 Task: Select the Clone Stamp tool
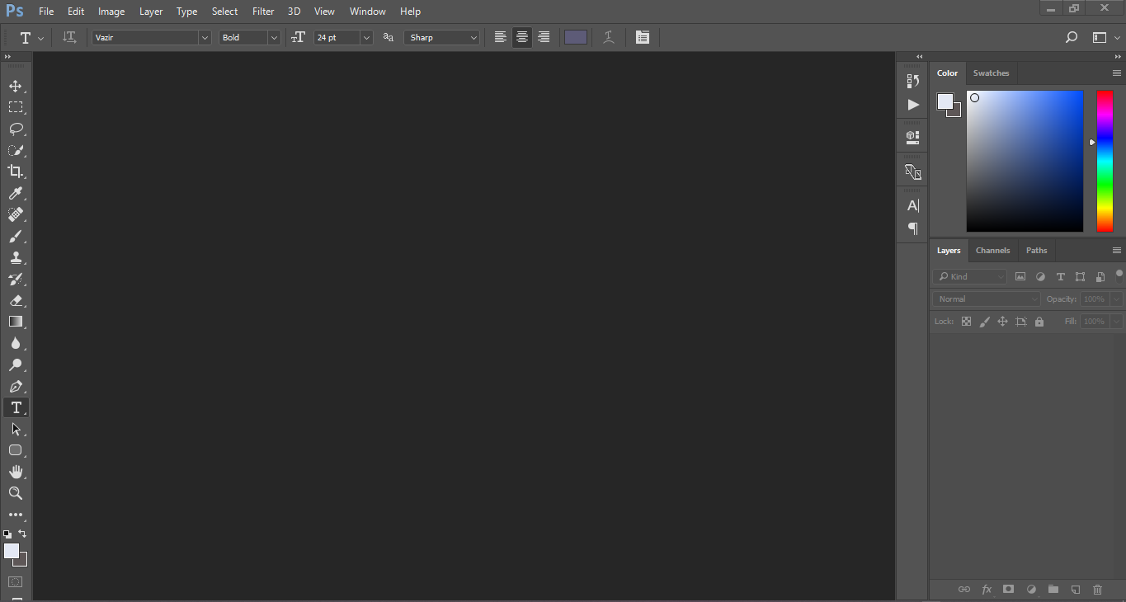click(15, 257)
